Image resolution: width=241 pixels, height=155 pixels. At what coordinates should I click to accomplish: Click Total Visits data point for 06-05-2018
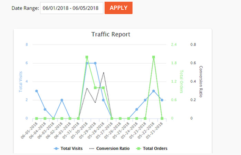click(x=37, y=91)
